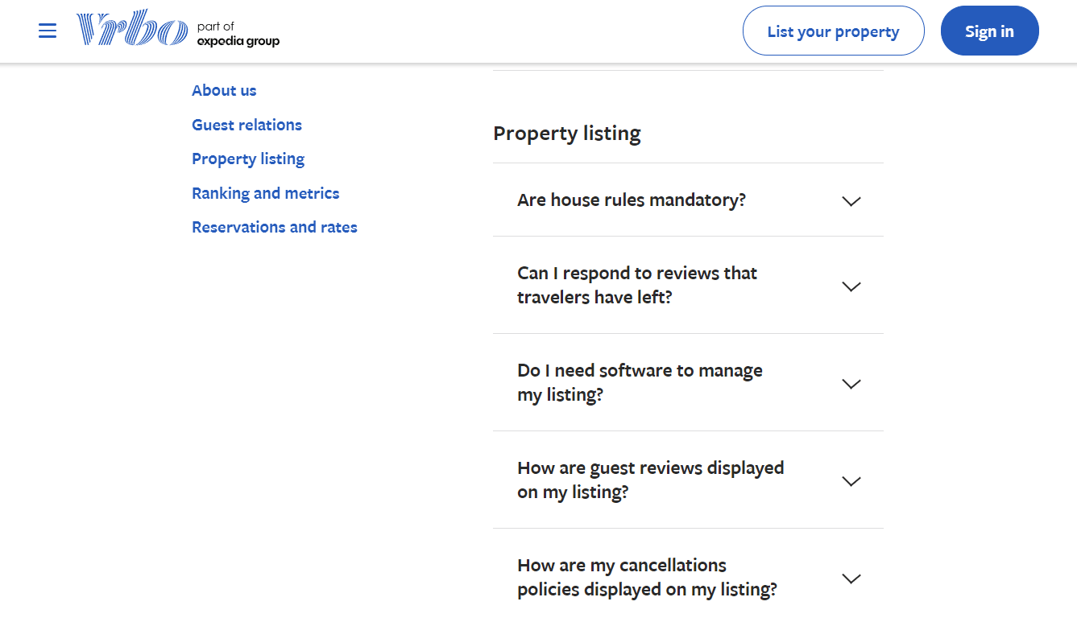1077x622 pixels.
Task: Open the hamburger navigation menu
Action: tap(48, 31)
